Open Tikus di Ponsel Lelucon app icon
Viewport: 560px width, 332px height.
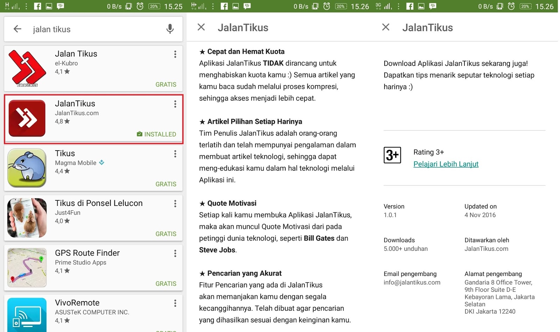coord(27,218)
